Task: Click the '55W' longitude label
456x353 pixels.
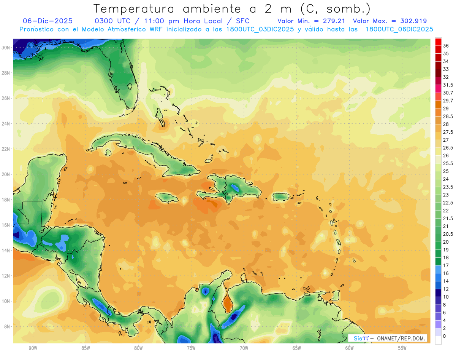Action: point(402,348)
